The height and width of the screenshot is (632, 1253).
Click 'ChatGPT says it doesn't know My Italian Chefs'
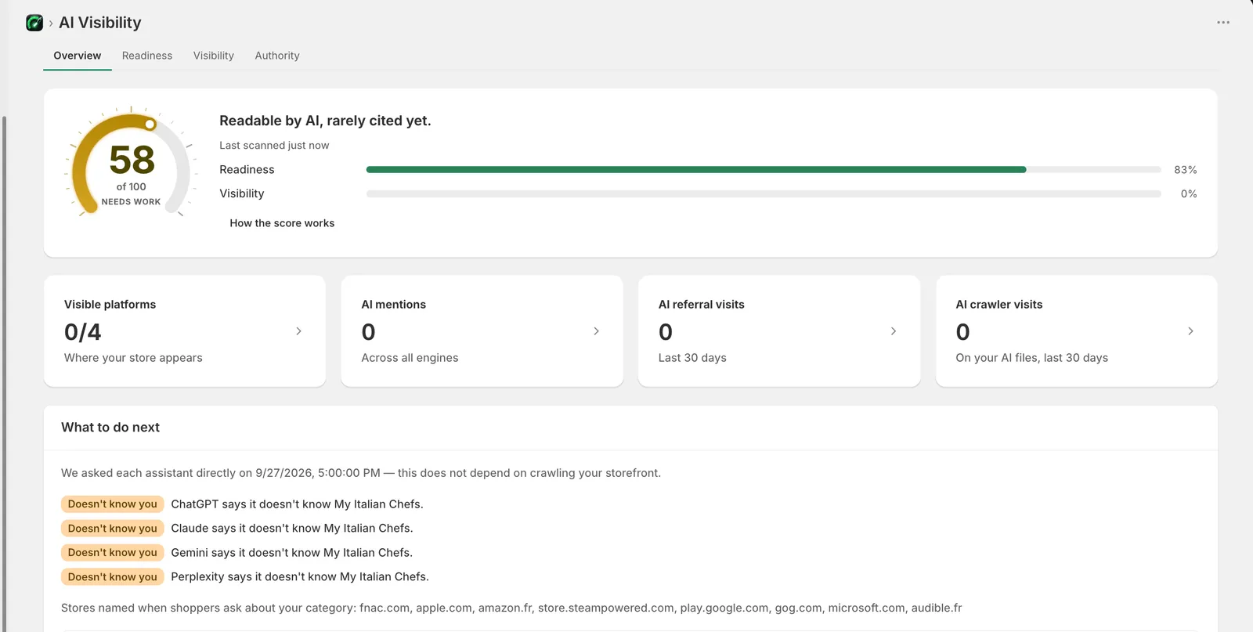point(297,504)
